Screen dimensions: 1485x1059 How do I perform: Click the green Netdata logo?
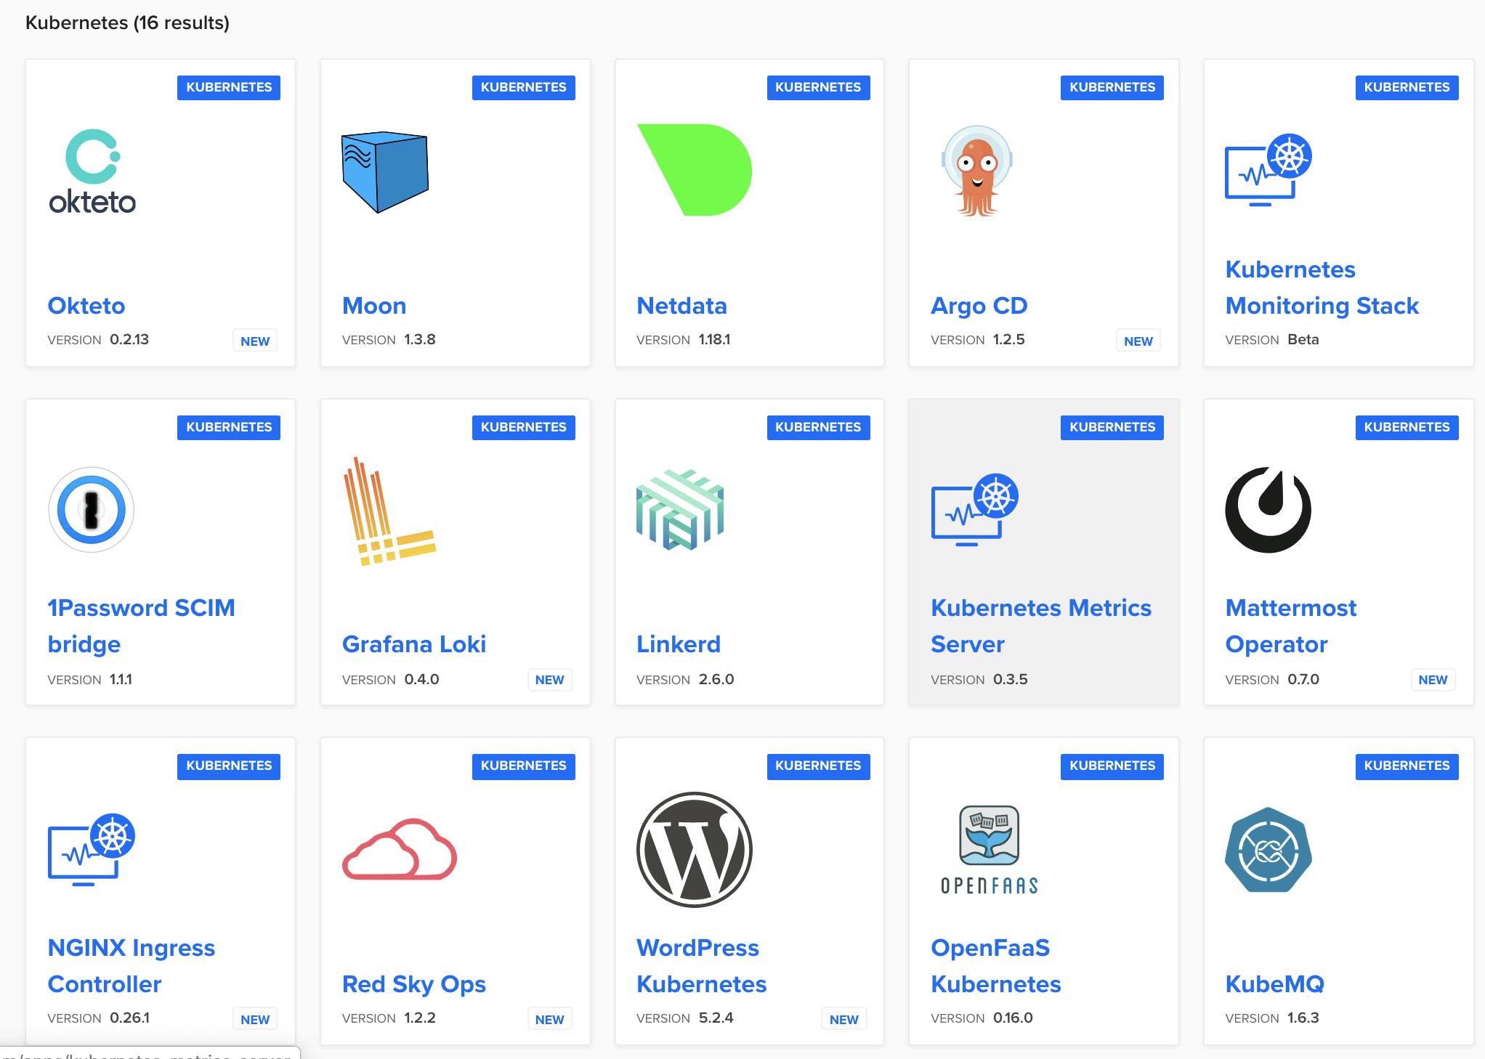point(695,170)
